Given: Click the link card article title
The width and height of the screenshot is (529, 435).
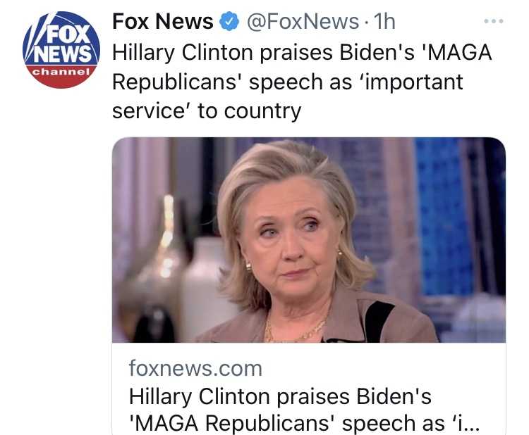Looking at the screenshot, I should click(303, 410).
